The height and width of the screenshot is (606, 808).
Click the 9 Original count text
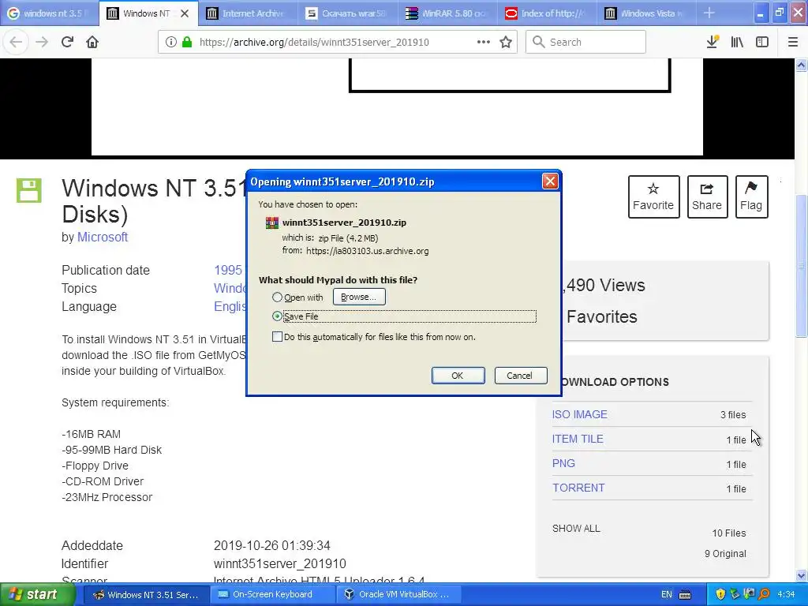click(x=726, y=554)
